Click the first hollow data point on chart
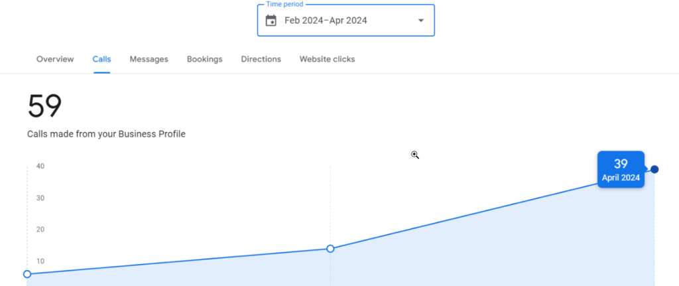Viewport: 679px width, 286px height. click(x=27, y=274)
